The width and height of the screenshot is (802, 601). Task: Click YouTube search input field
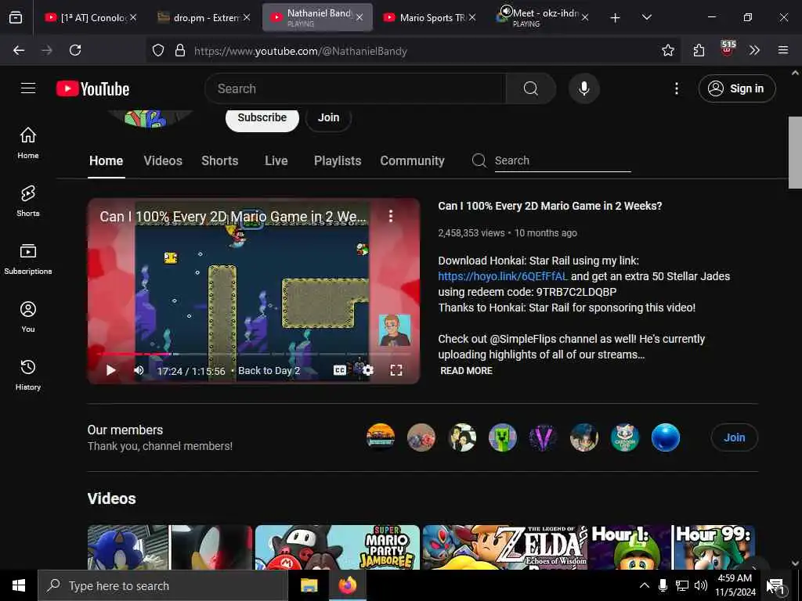[x=356, y=88]
